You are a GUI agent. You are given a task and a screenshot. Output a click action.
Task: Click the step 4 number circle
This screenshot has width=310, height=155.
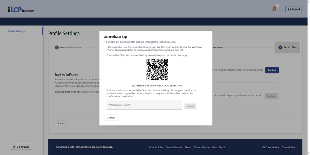280,48
